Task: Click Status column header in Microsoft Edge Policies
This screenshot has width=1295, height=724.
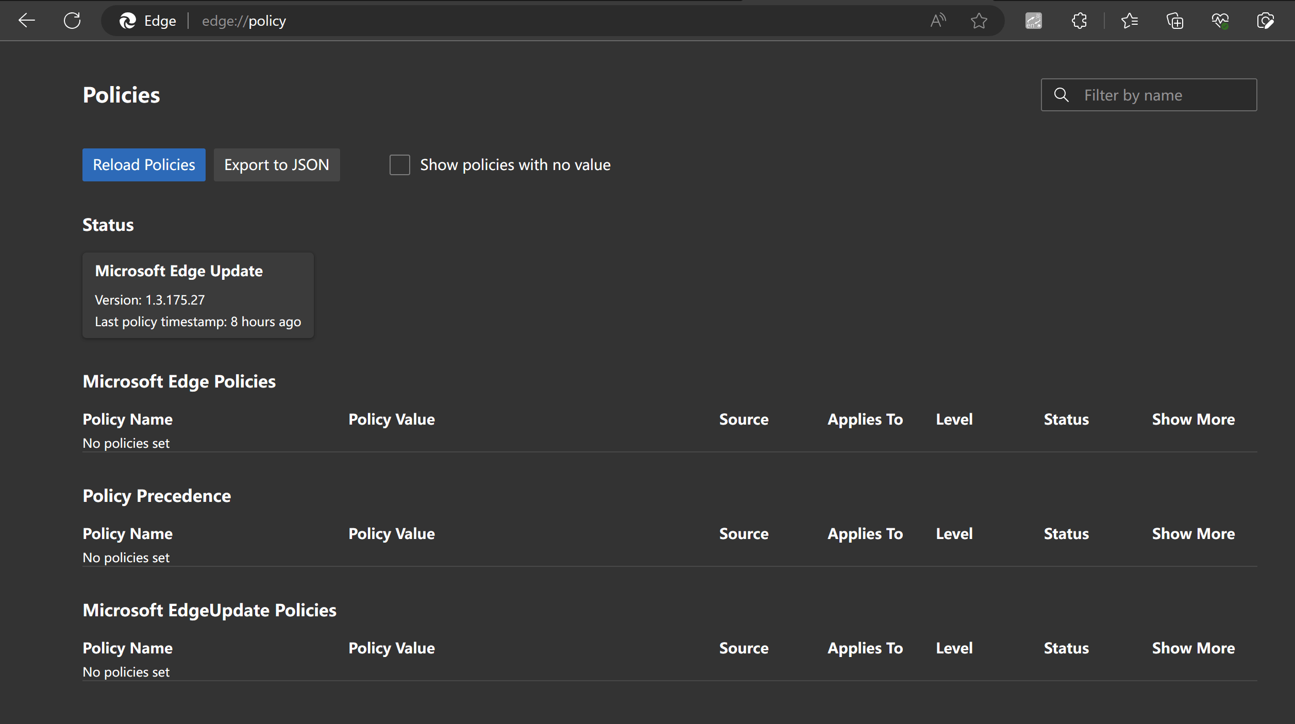Action: point(1066,419)
